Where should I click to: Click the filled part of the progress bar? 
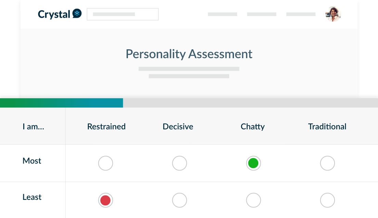tap(62, 103)
